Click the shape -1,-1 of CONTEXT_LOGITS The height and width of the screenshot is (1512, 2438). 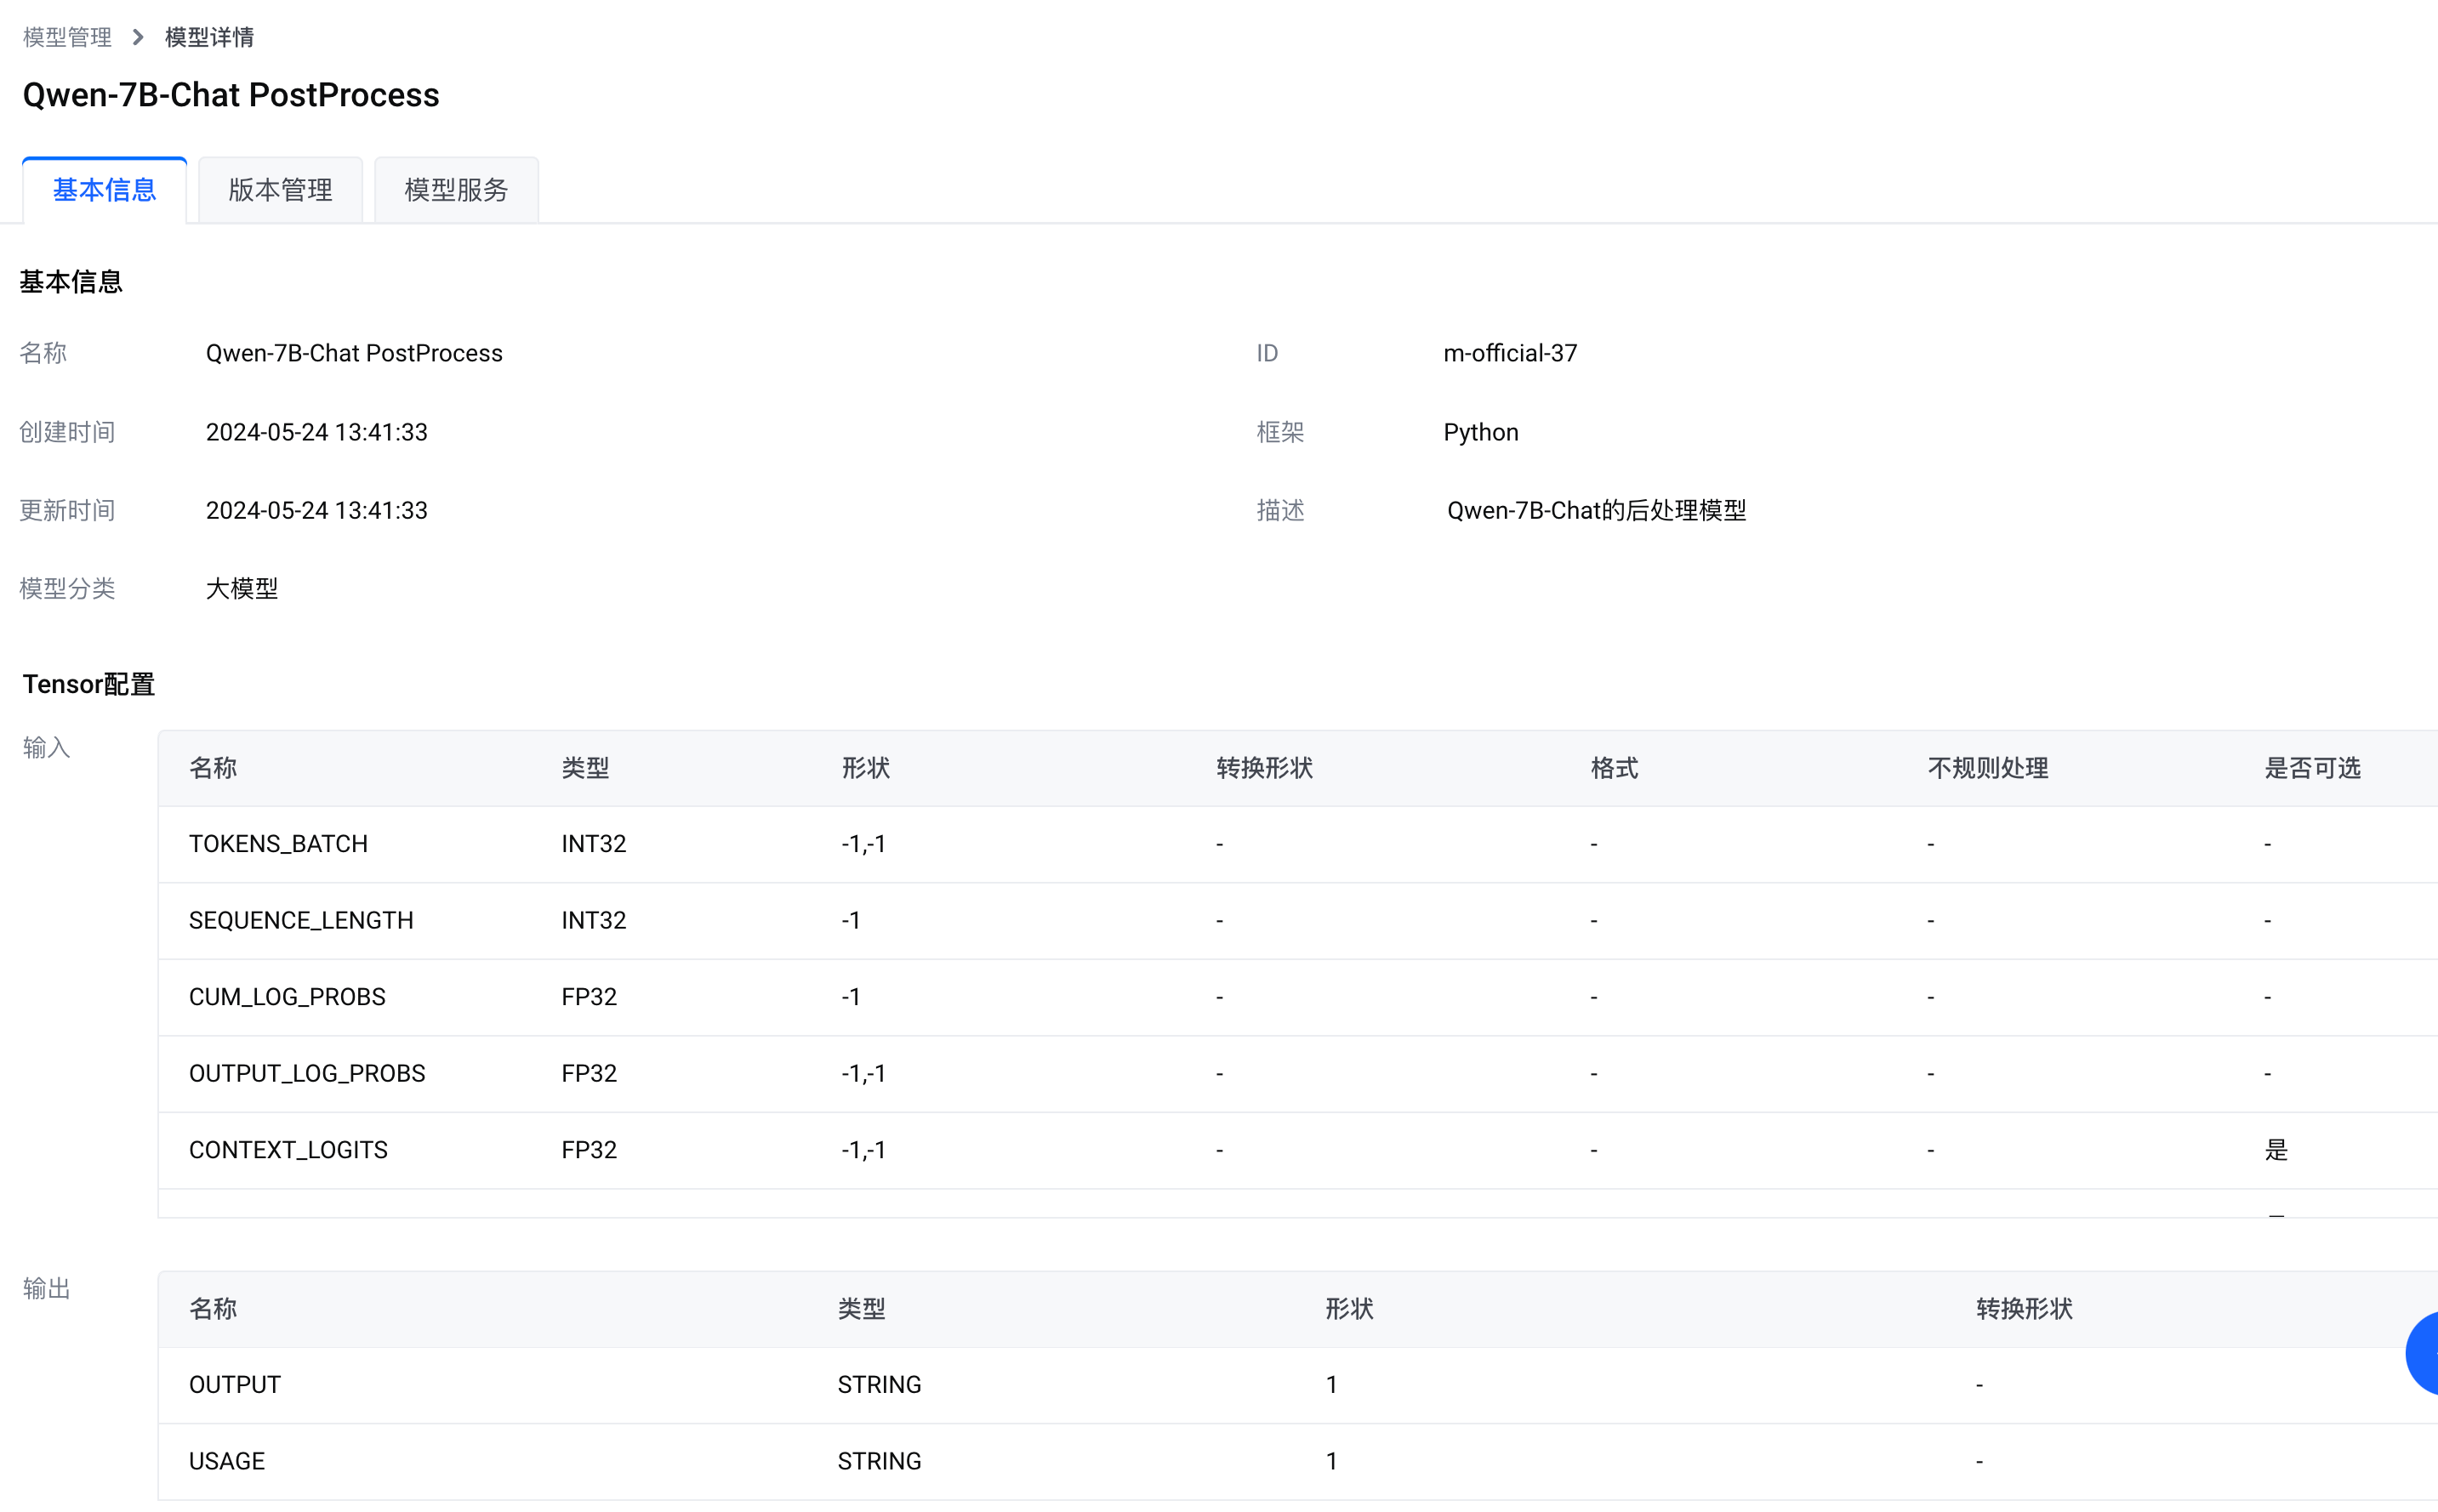[864, 1150]
